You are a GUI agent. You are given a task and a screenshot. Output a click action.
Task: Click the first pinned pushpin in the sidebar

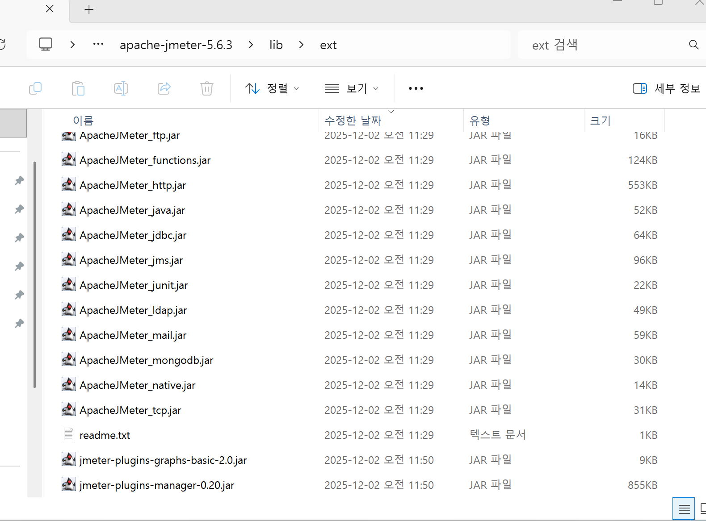click(19, 180)
